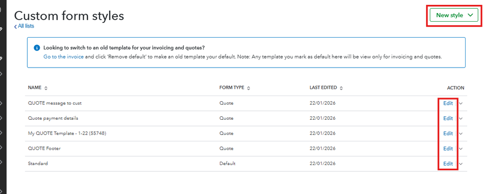Expand action arrow for 'Quote payment details'

click(x=461, y=118)
